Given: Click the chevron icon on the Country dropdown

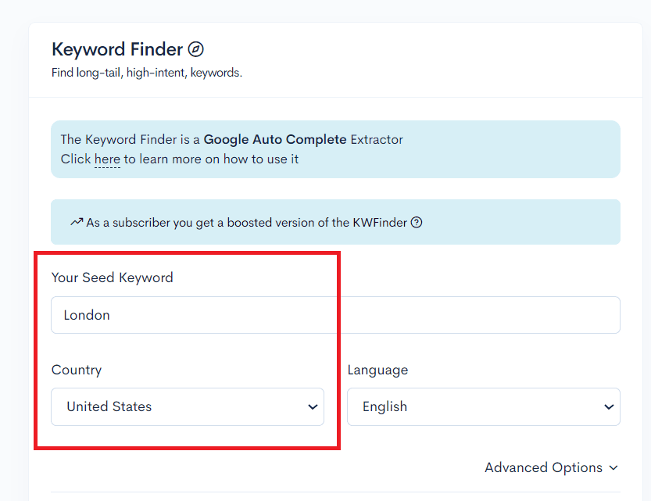Looking at the screenshot, I should click(x=312, y=406).
